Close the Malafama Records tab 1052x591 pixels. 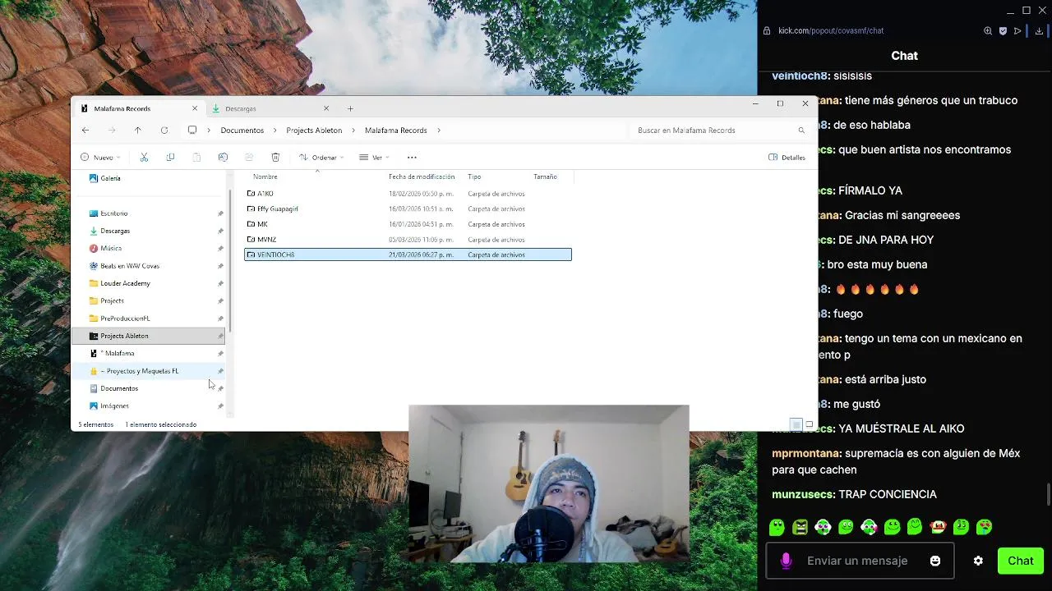195,108
